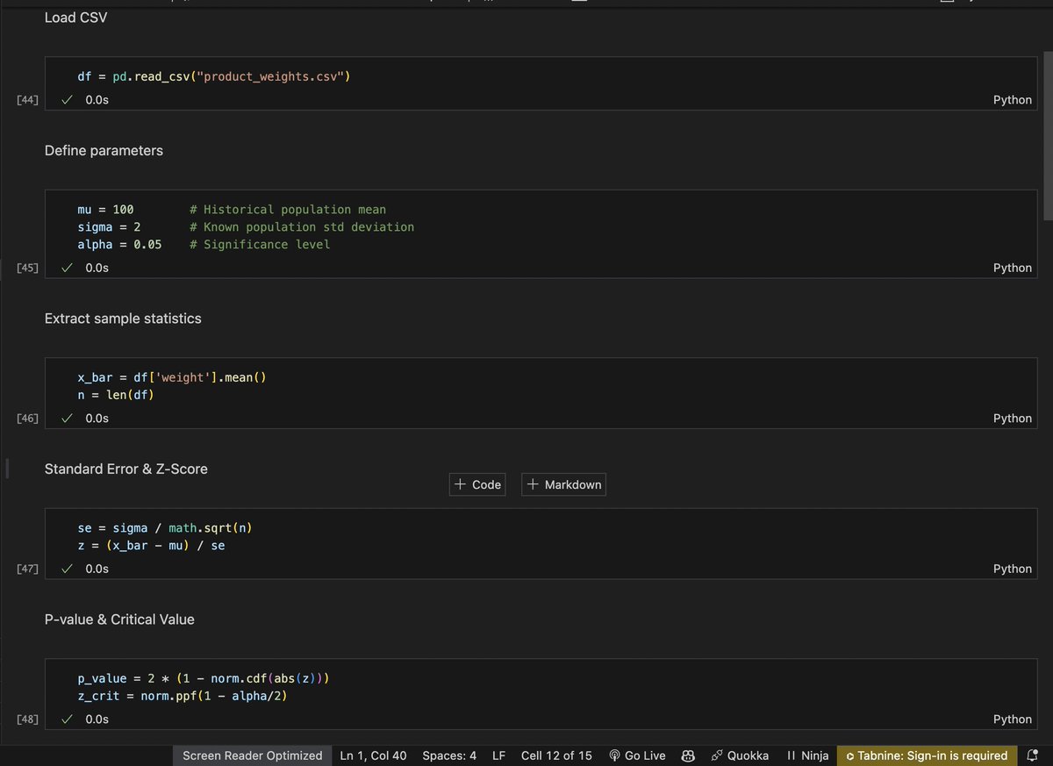
Task: Click execution count [47]
Action: point(27,569)
